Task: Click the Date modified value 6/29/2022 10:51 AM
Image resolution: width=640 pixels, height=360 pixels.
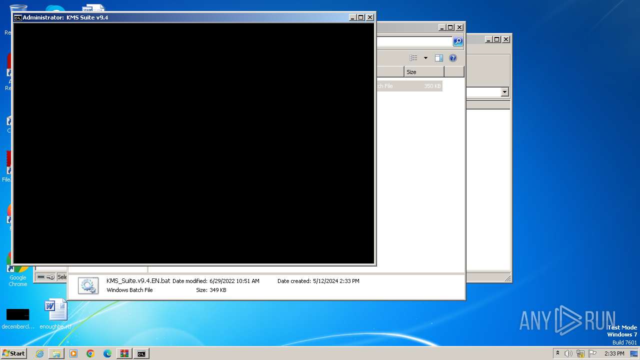Action: [x=234, y=281]
